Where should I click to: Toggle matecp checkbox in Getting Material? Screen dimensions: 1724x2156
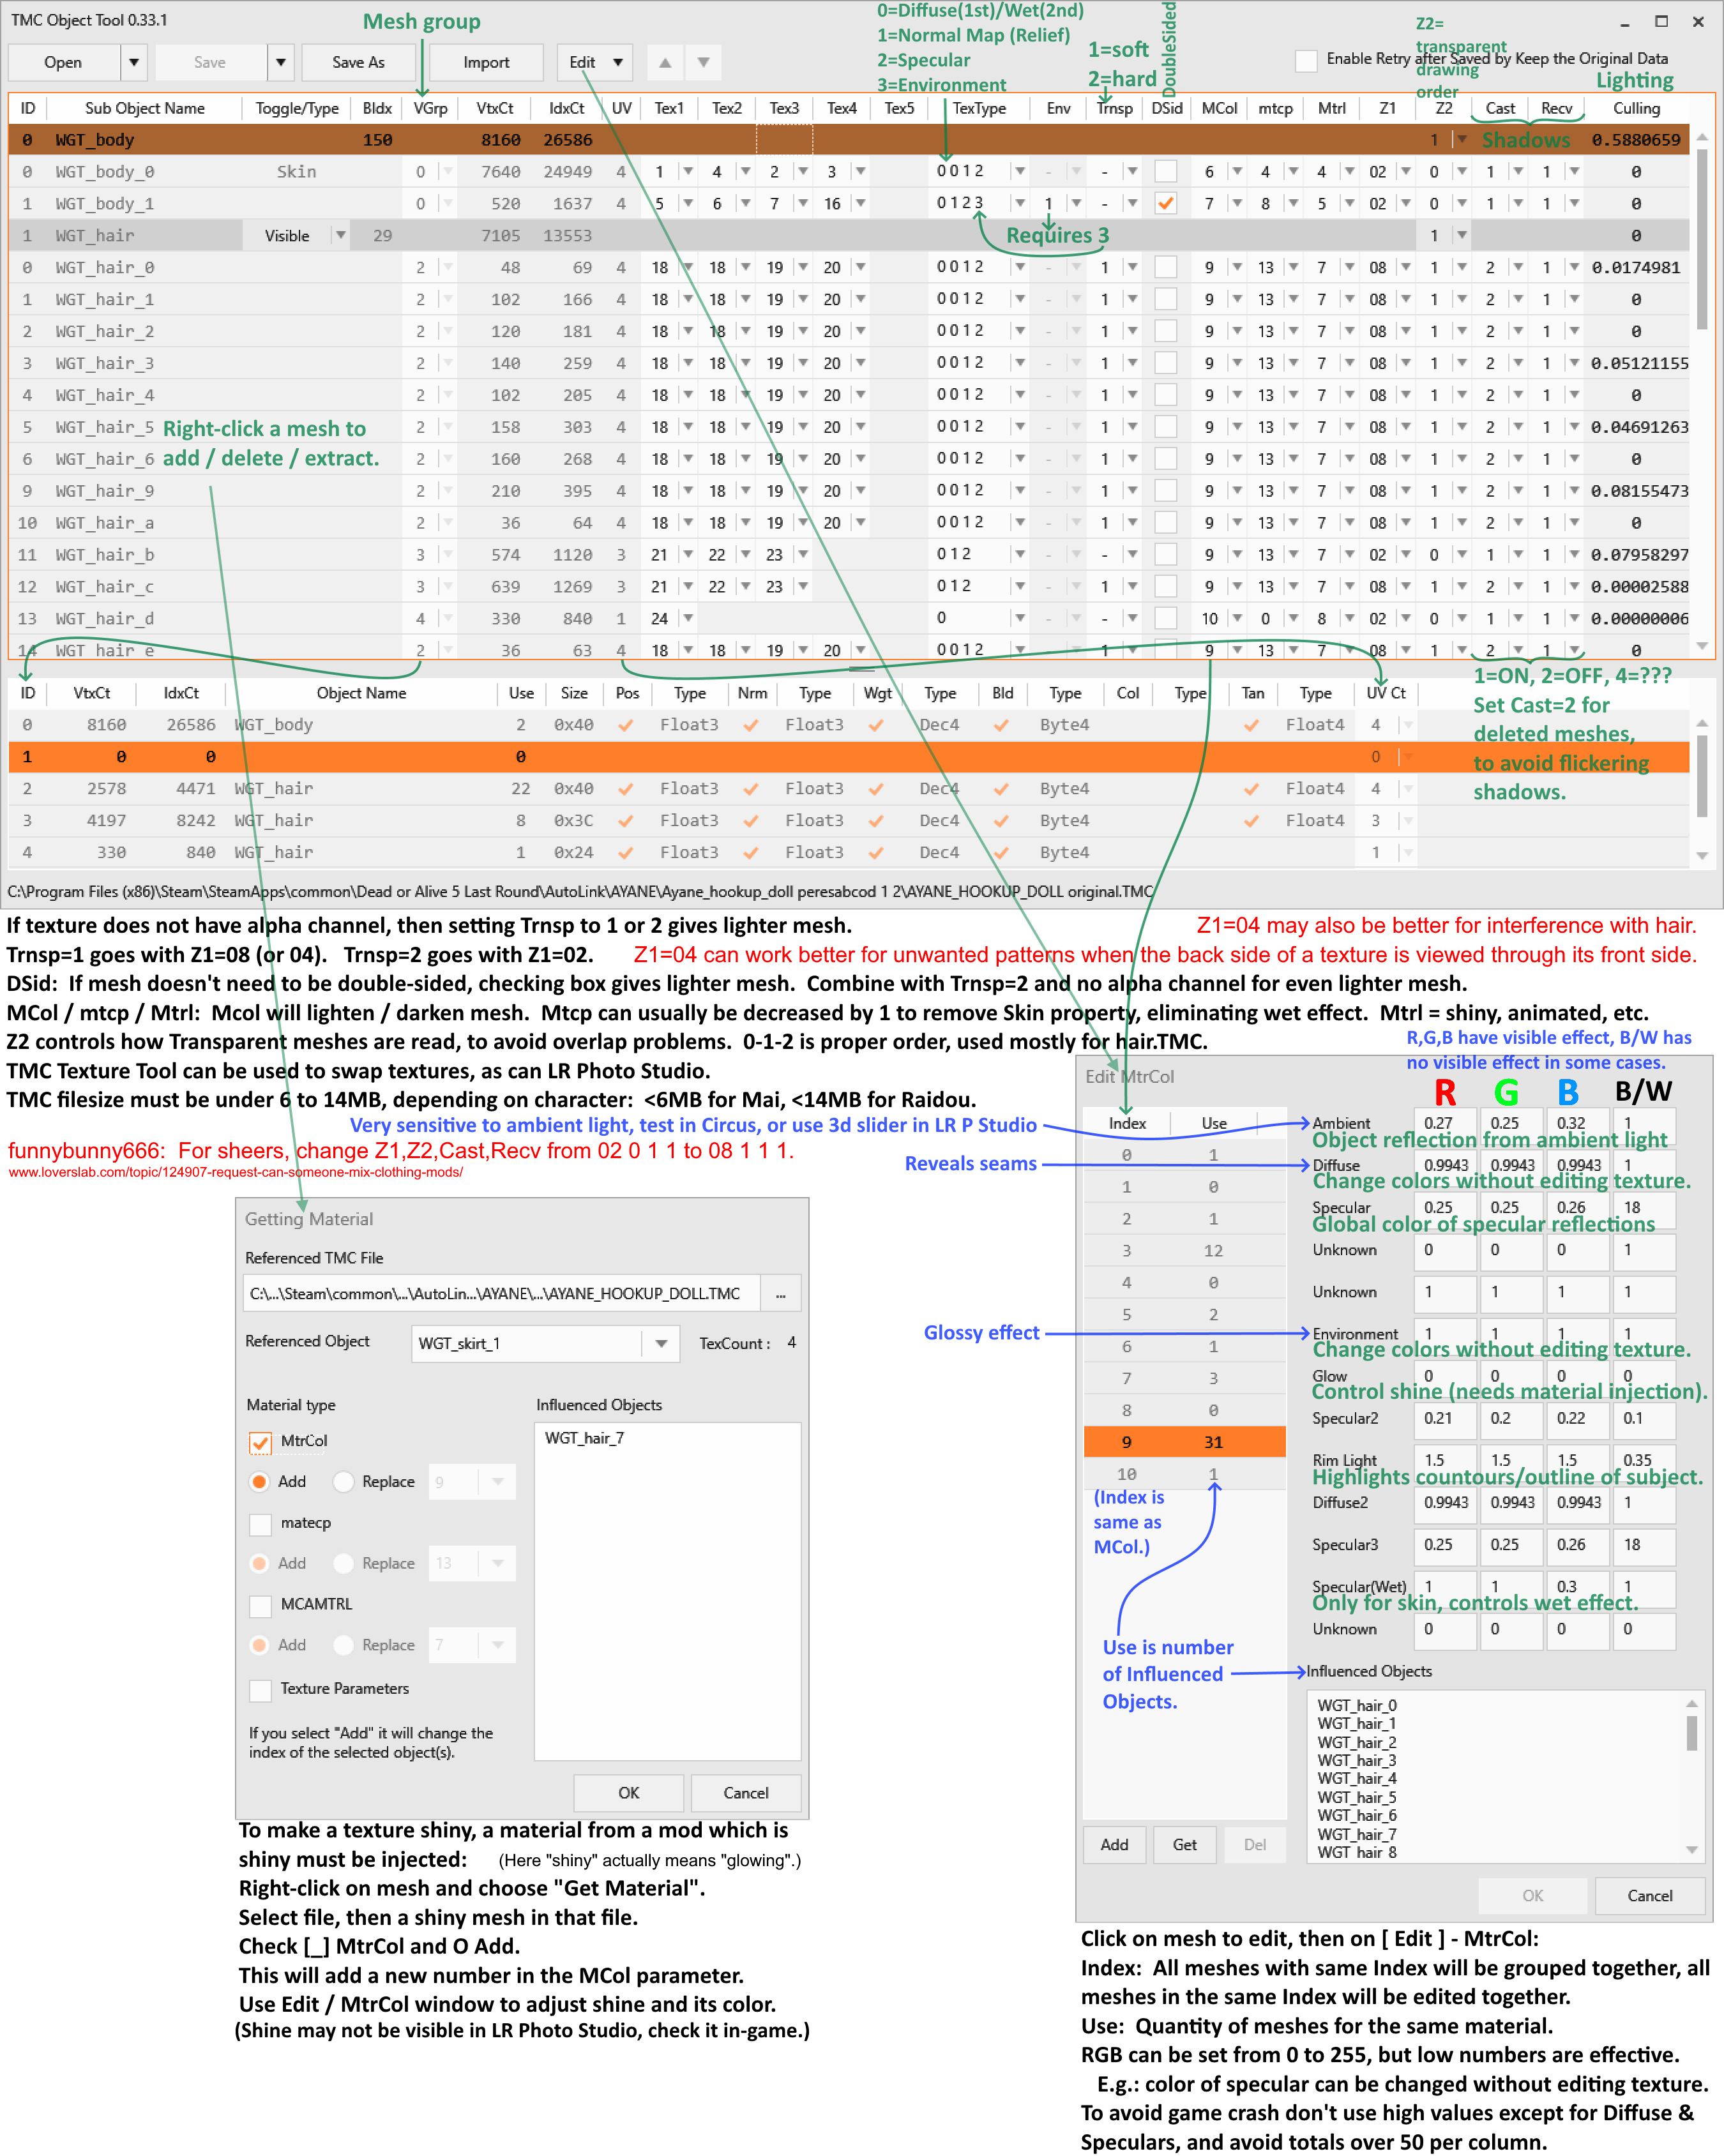[x=260, y=1524]
